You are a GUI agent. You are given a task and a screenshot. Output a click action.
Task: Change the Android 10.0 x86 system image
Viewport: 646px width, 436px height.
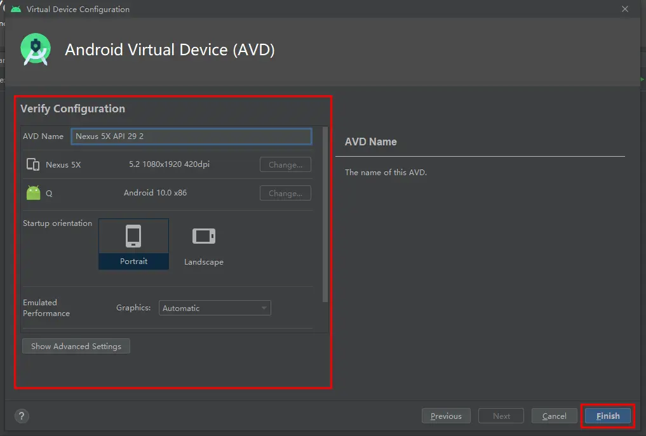(285, 193)
